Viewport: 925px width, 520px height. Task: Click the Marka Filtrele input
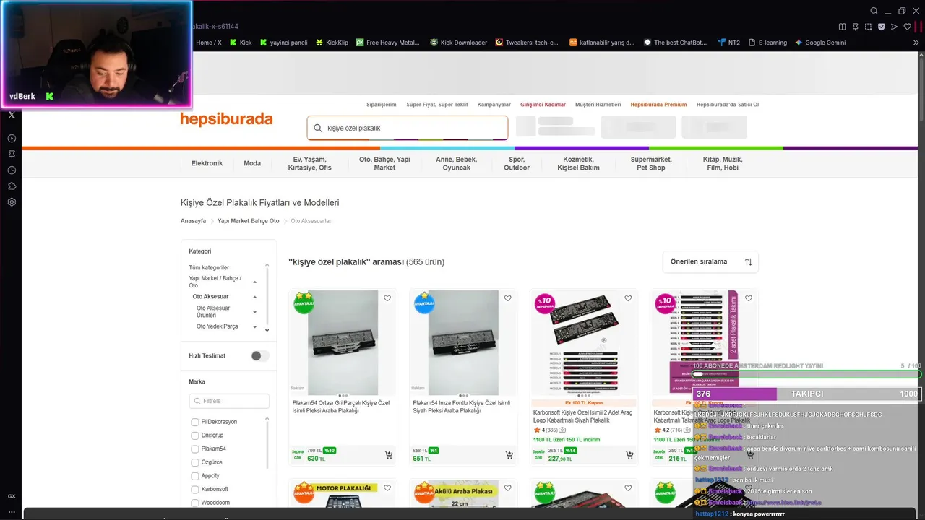coord(229,401)
